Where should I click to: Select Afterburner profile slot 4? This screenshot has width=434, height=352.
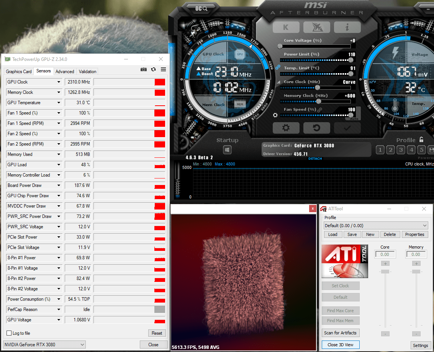click(411, 150)
